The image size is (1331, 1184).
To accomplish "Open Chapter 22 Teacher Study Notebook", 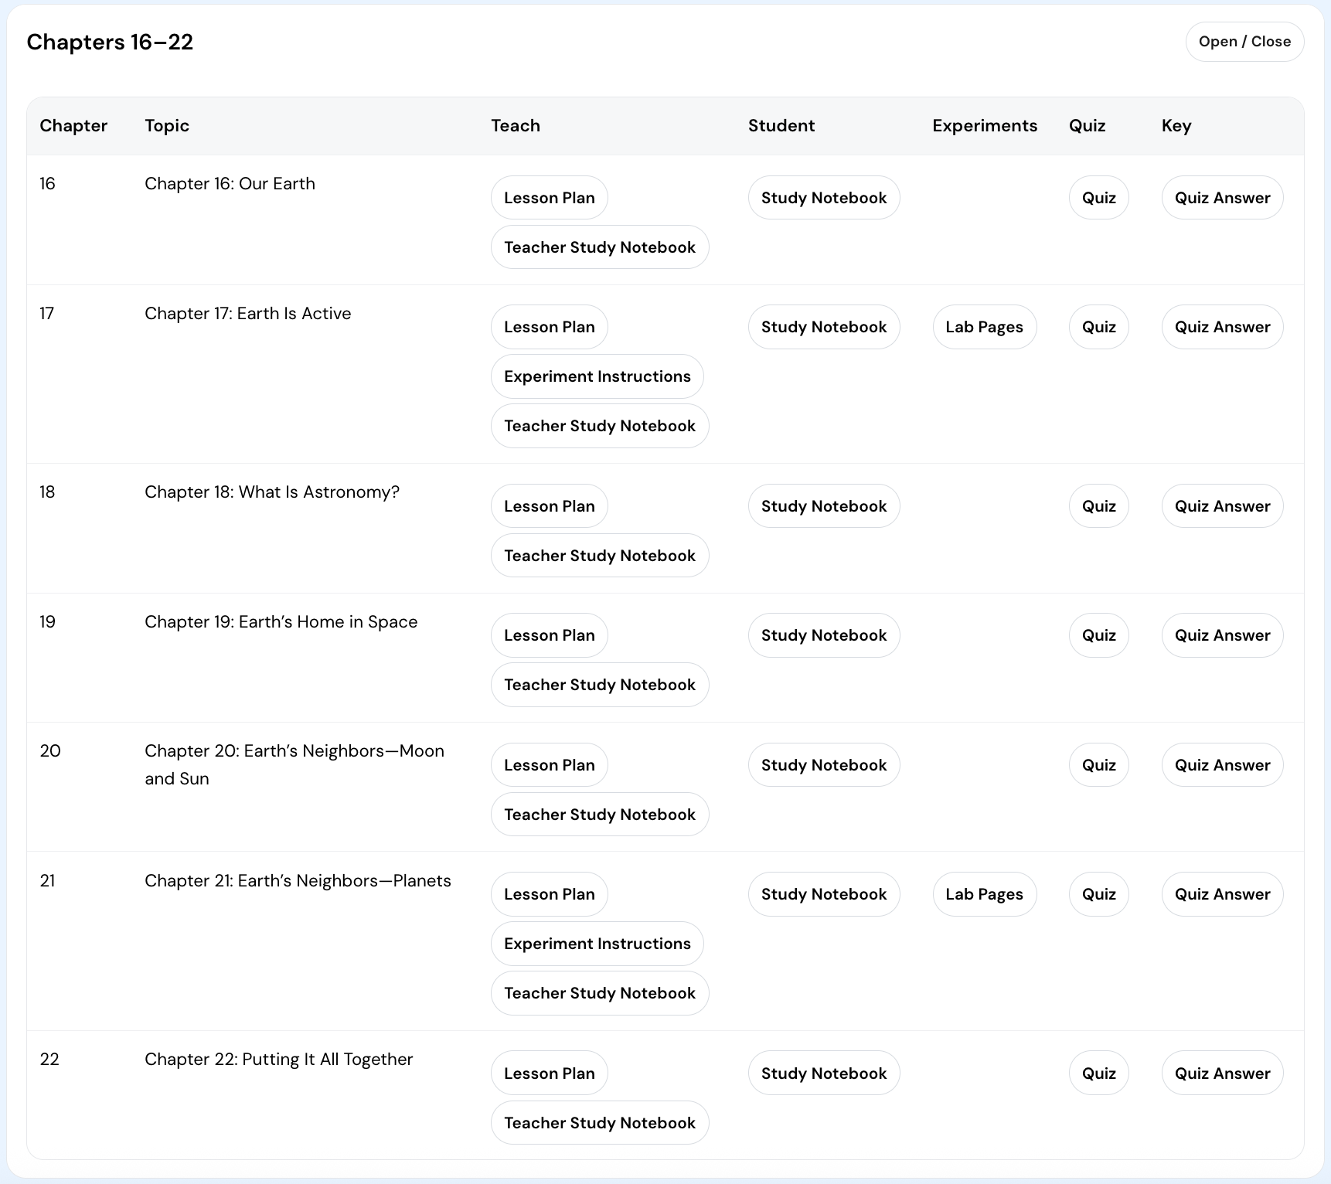I will point(599,1123).
